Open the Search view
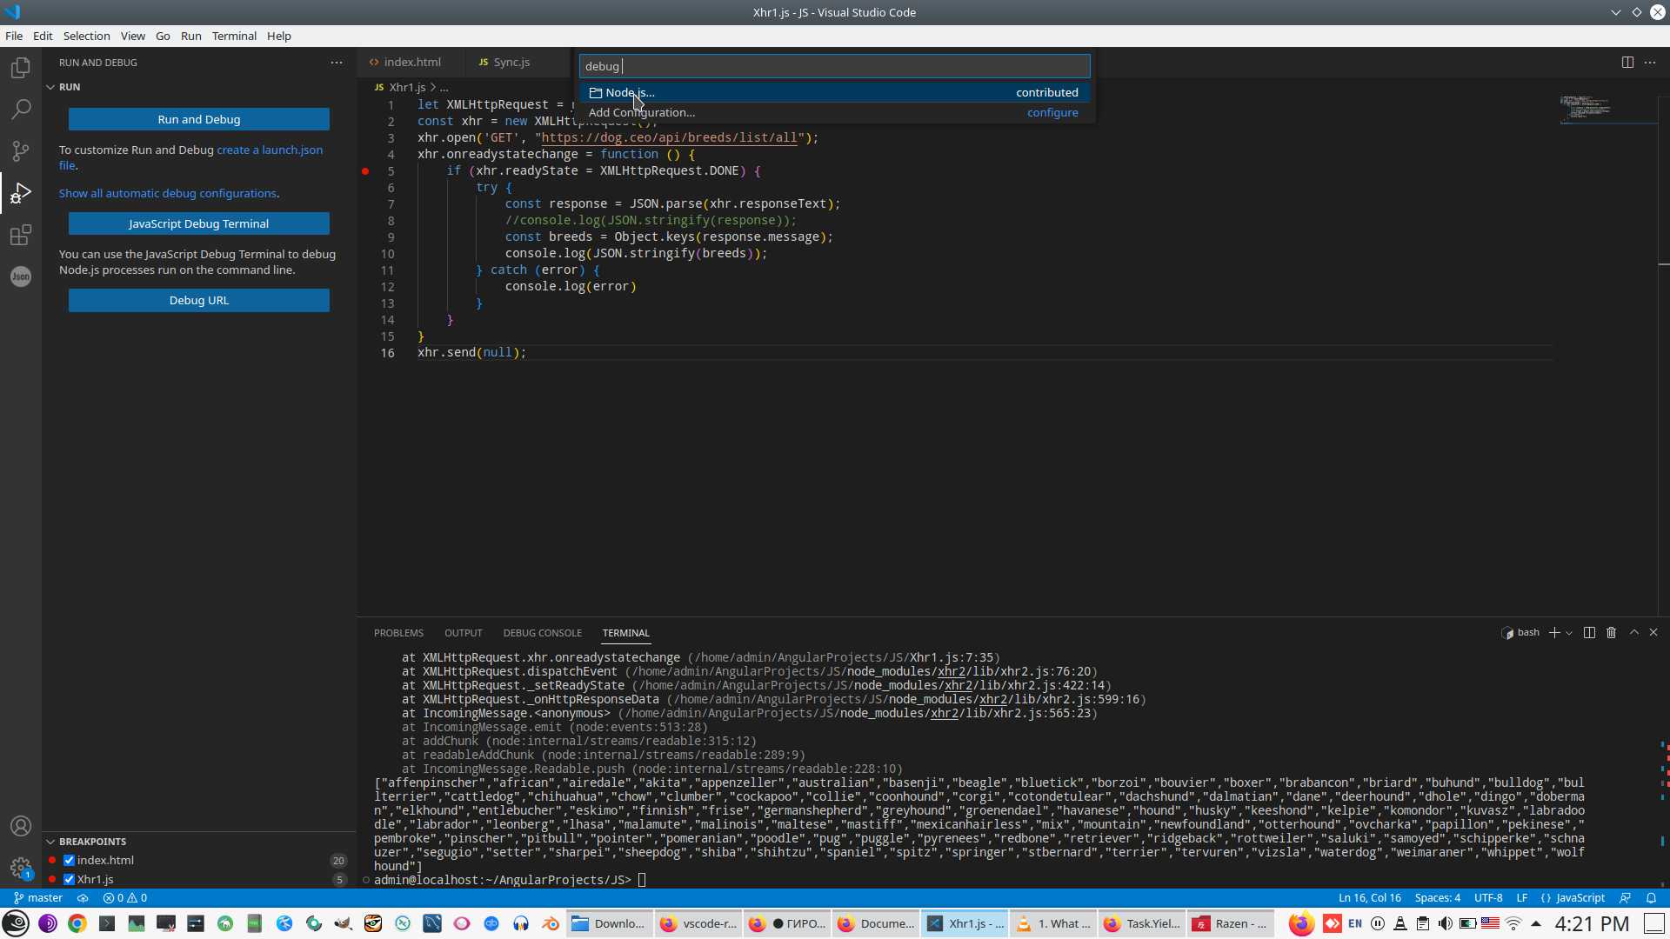Image resolution: width=1670 pixels, height=939 pixels. [x=21, y=109]
